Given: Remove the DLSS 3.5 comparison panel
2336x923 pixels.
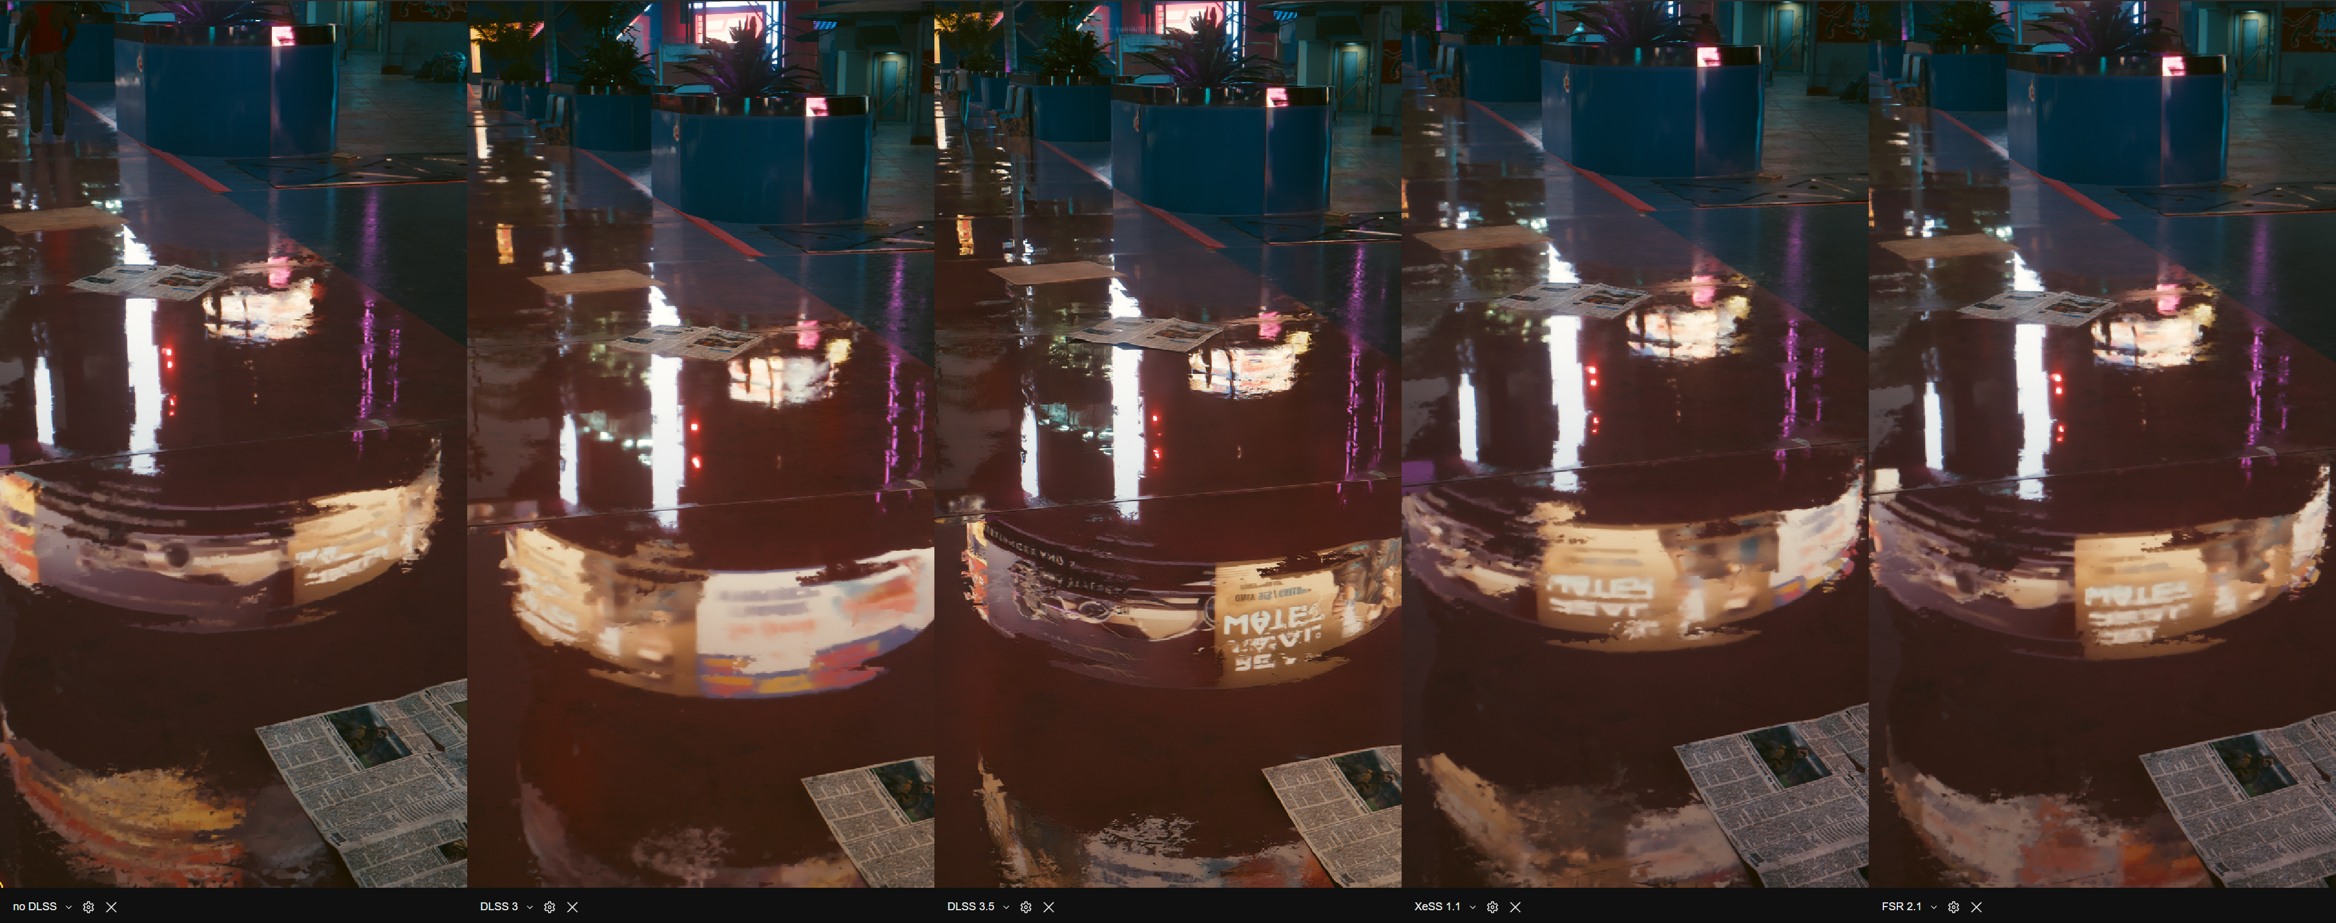Looking at the screenshot, I should (x=1048, y=907).
